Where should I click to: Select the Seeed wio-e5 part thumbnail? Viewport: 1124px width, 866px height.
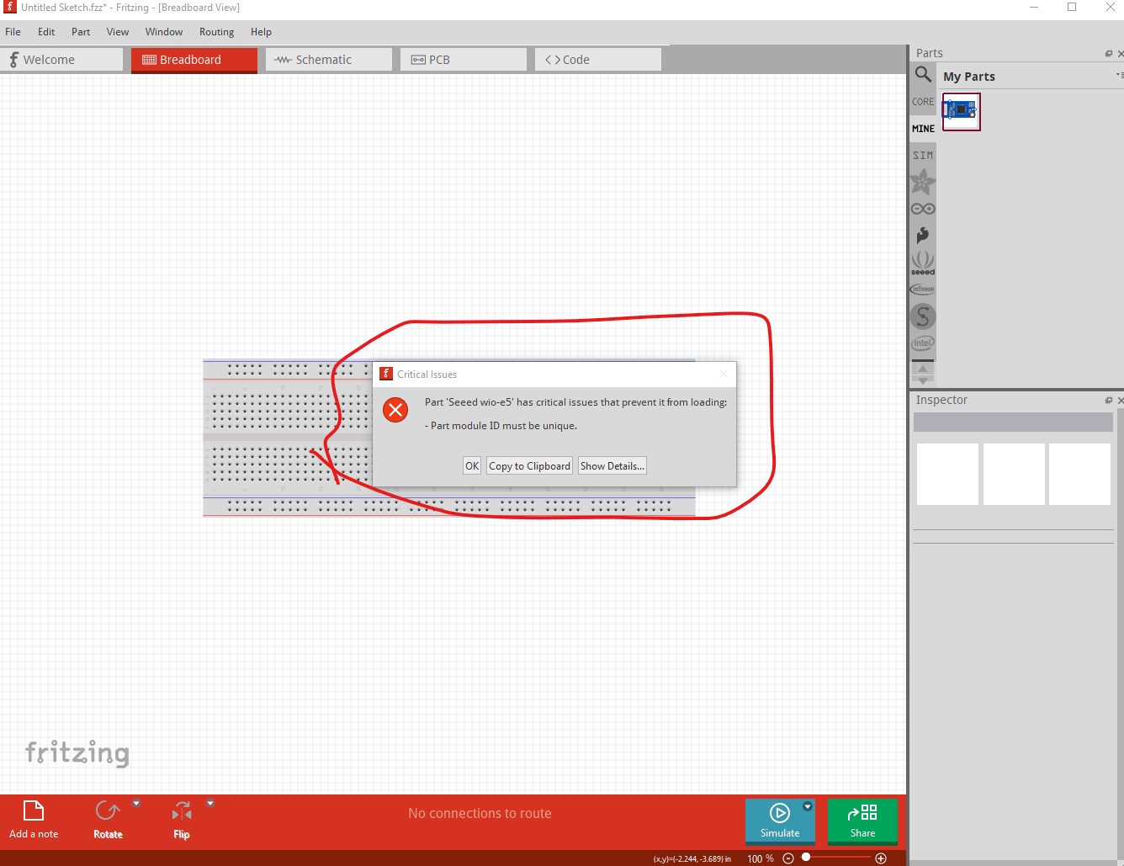click(x=961, y=111)
